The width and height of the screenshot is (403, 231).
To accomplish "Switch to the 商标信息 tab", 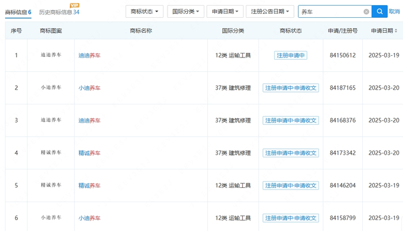I will click(x=18, y=11).
